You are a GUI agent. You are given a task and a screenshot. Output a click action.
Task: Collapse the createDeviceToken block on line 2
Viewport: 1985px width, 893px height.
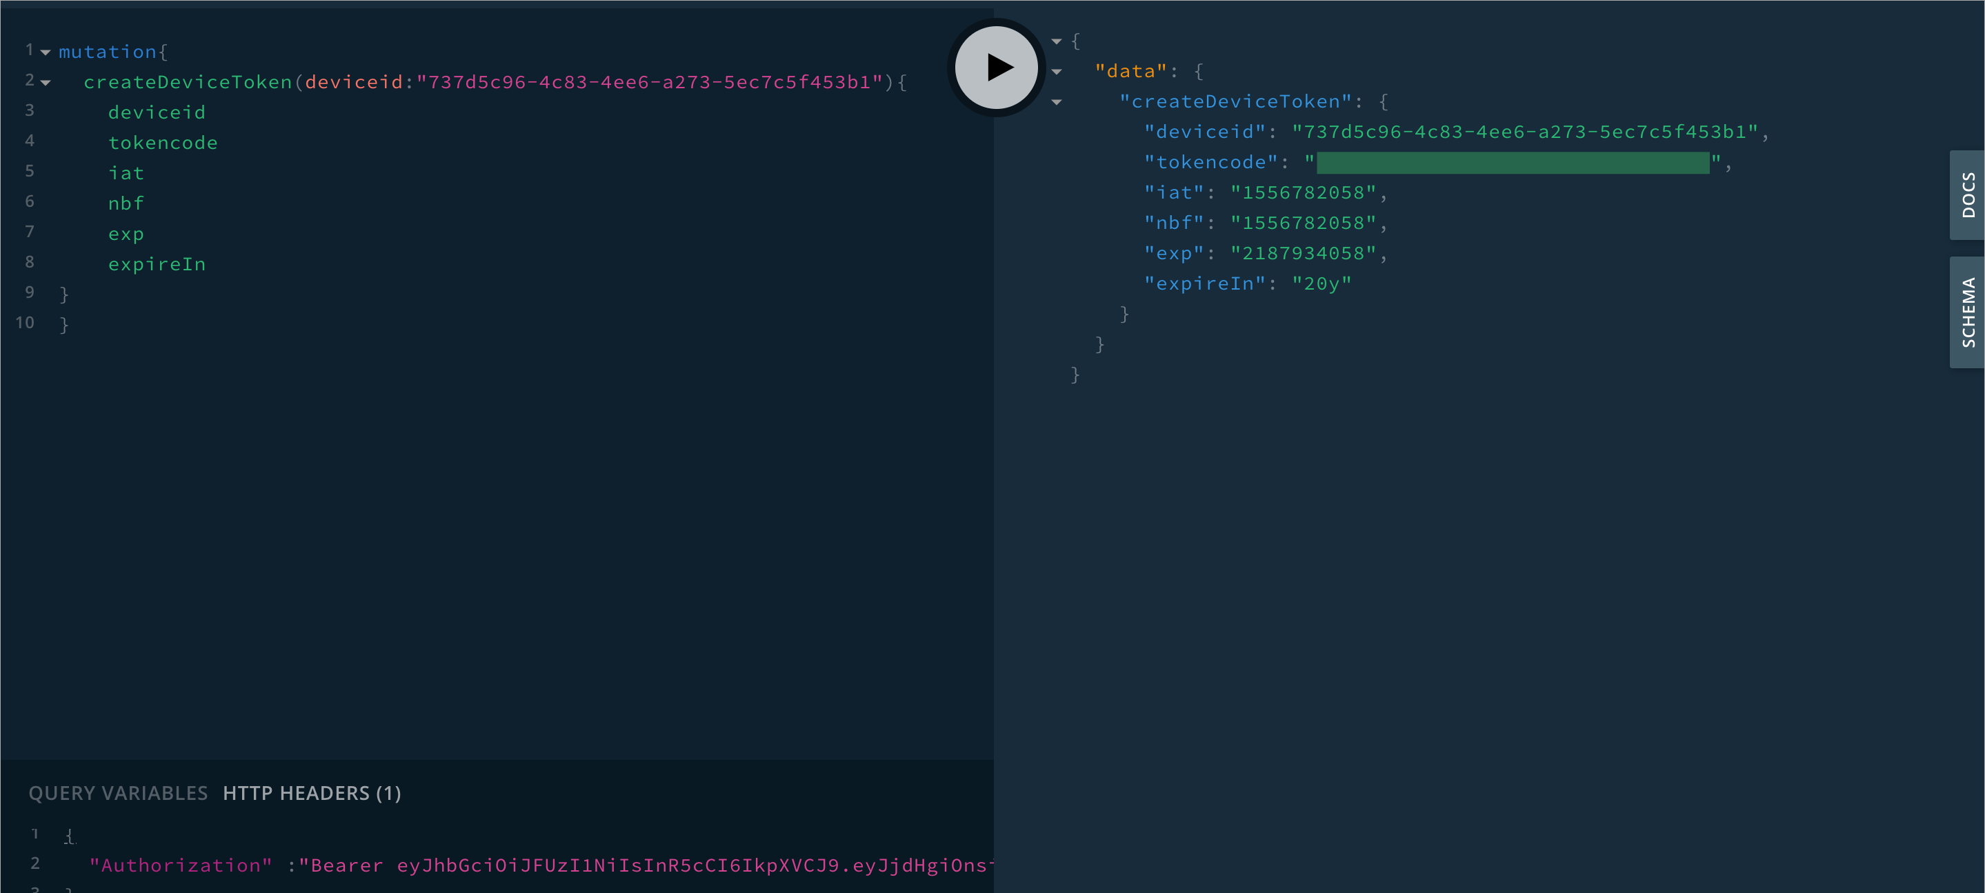pos(46,83)
